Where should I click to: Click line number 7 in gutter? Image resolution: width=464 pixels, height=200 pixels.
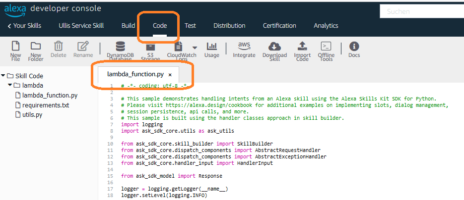[112, 124]
